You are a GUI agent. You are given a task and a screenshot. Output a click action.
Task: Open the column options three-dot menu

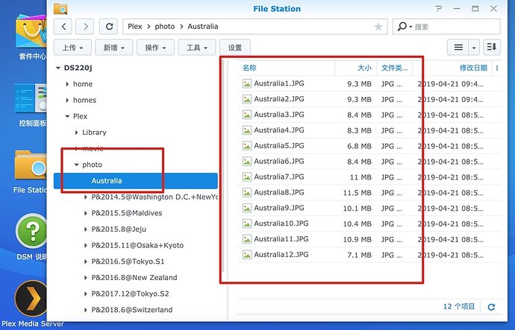pyautogui.click(x=497, y=68)
